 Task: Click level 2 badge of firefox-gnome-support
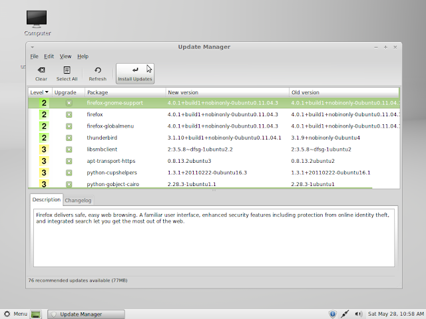coord(44,103)
